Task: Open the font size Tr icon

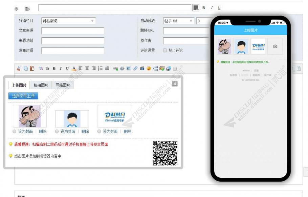Action: [47, 68]
